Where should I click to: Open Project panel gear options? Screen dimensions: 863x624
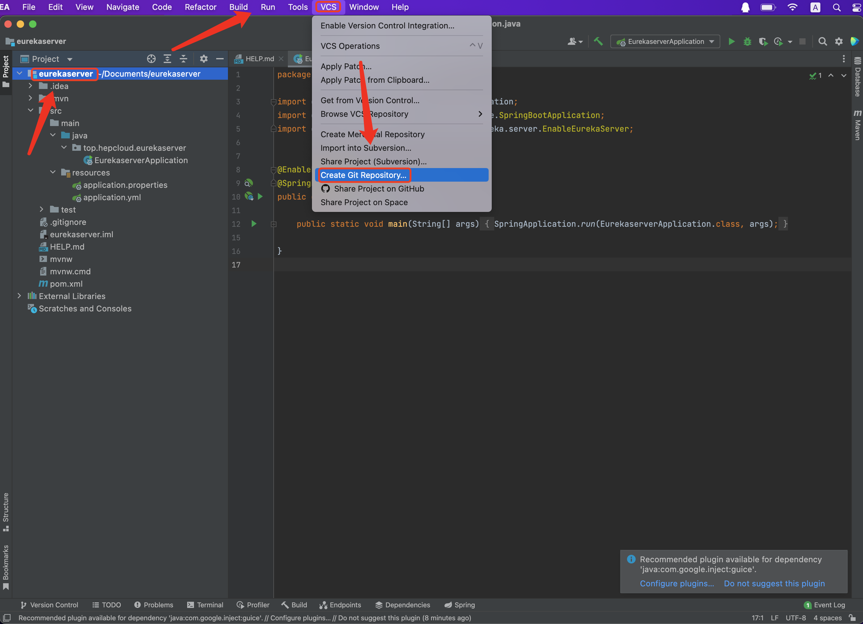point(204,59)
